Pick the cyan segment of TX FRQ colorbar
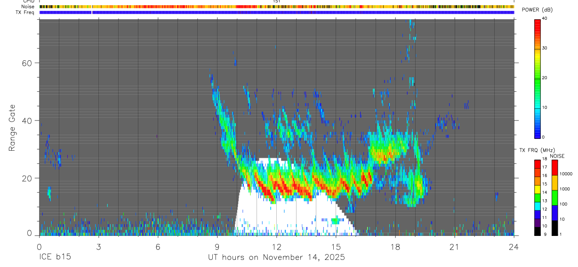The width and height of the screenshot is (578, 267). [x=537, y=206]
